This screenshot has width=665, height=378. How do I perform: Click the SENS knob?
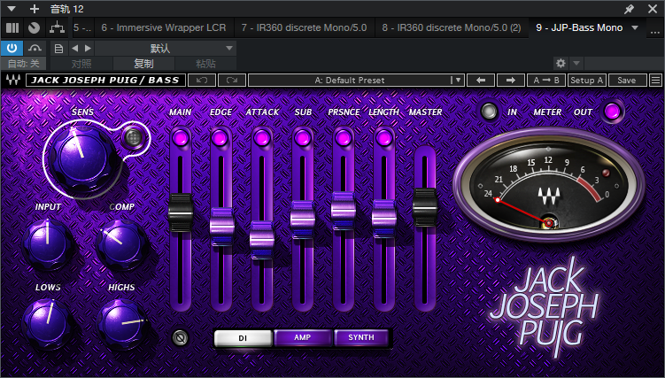coord(81,158)
